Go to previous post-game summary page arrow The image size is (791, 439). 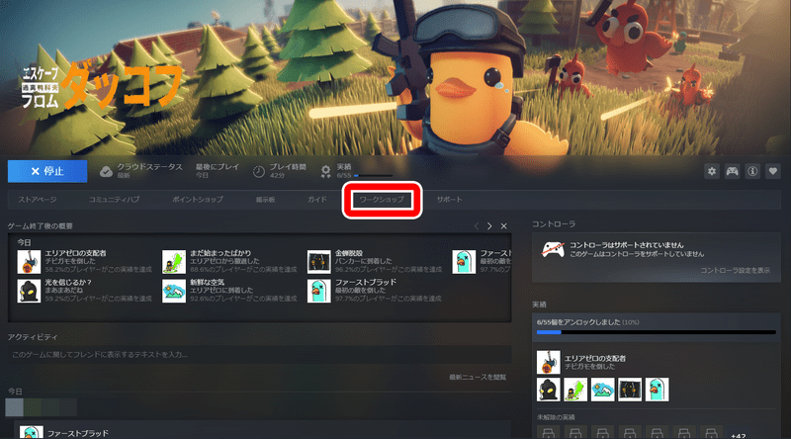tap(477, 226)
